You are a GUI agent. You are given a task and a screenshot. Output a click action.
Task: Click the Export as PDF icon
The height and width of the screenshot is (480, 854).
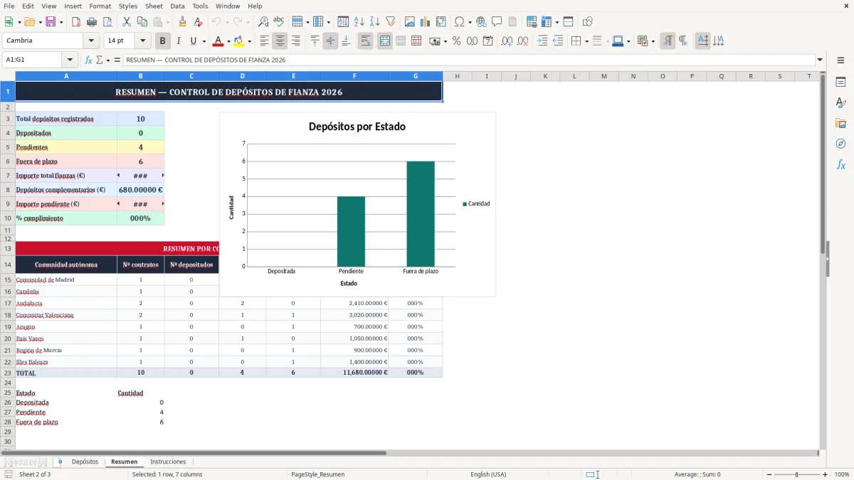[76, 22]
